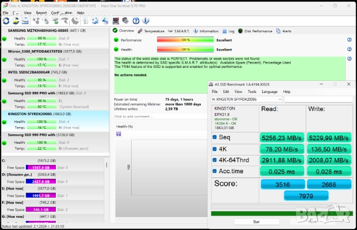The height and width of the screenshot is (230, 357).
Task: Open the Report menu in Hard Disk Sentinel
Action: click(41, 12)
